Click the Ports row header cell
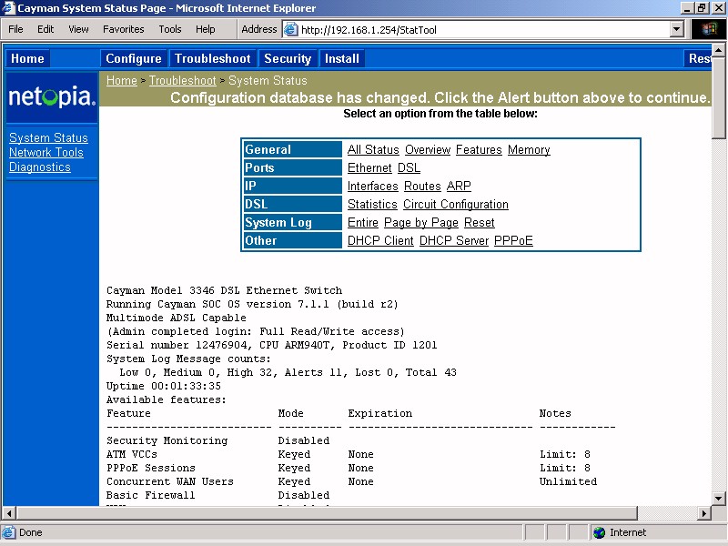728x546 pixels. click(x=293, y=167)
